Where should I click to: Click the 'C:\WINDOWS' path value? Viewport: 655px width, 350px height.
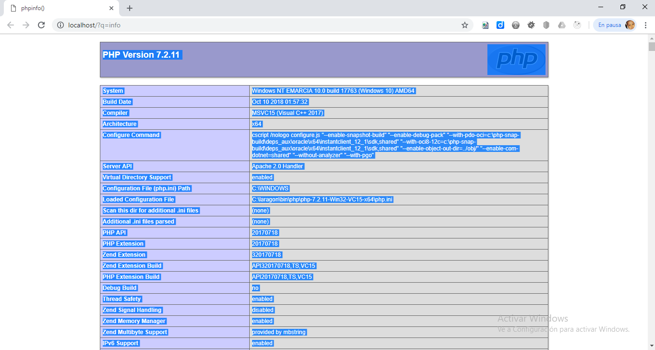coord(270,188)
